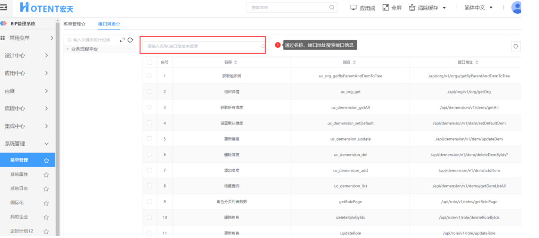Click the star on the 菜单管理 tab
The width and height of the screenshot is (539, 238).
pos(84,24)
